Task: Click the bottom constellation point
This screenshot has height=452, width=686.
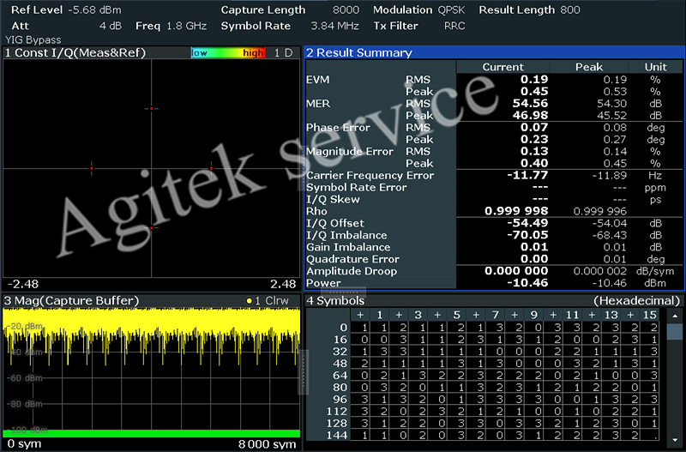Action: pos(152,227)
